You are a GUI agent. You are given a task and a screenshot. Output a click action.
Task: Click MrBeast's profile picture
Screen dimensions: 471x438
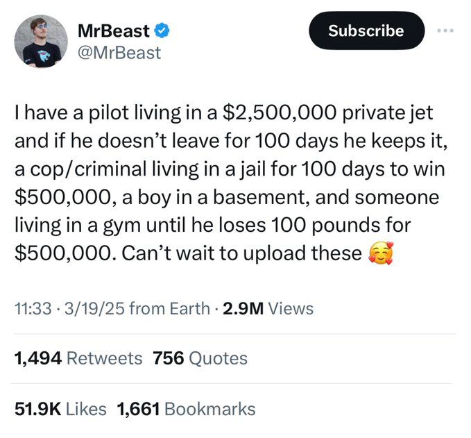(x=41, y=42)
